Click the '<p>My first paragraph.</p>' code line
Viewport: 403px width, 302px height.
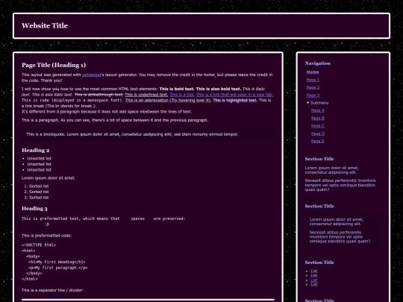58,268
